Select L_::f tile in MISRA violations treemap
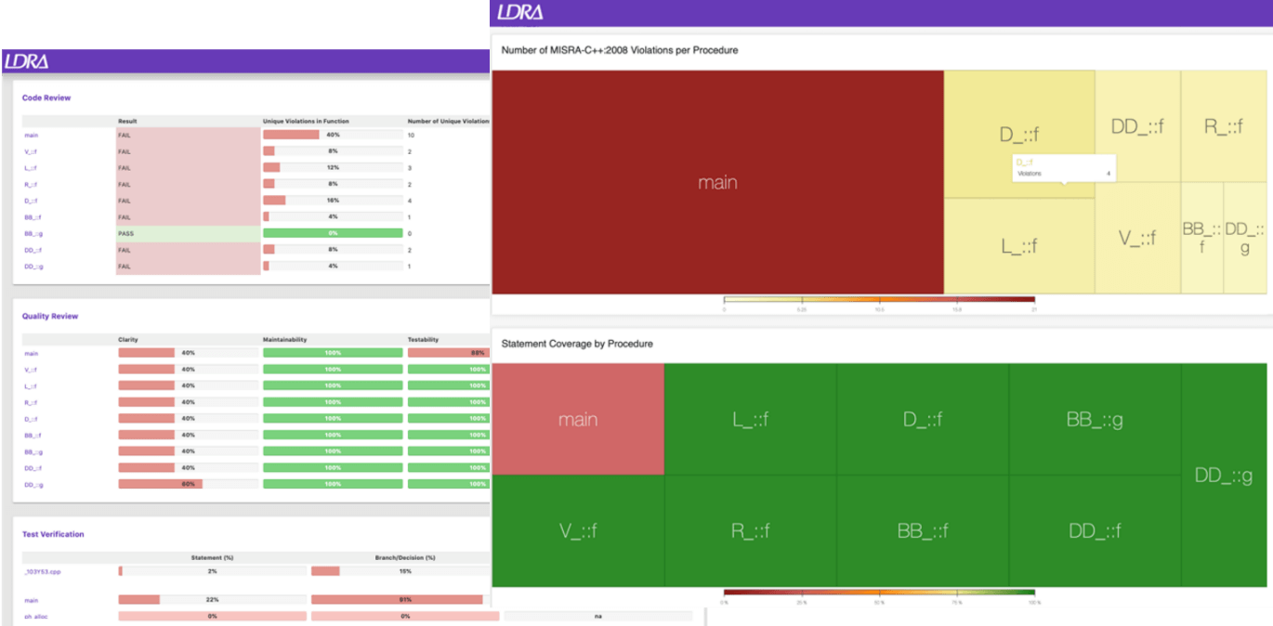The image size is (1273, 626). 1018,246
